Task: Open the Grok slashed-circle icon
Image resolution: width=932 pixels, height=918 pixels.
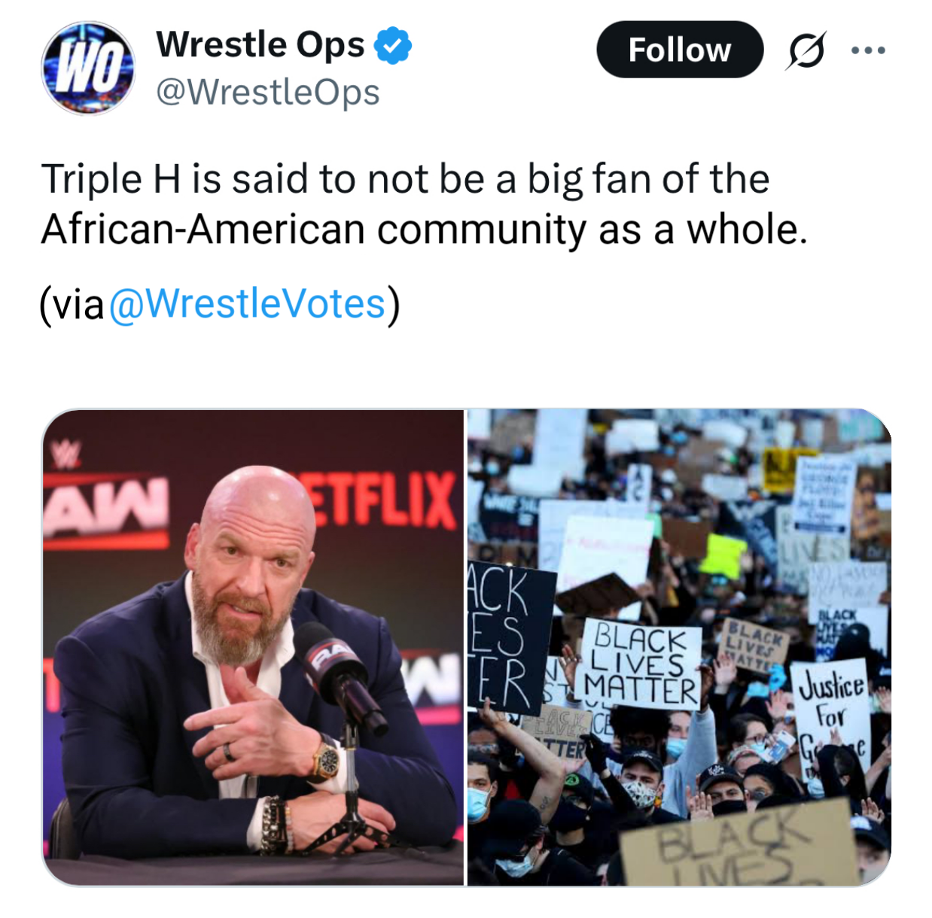Action: (x=806, y=50)
